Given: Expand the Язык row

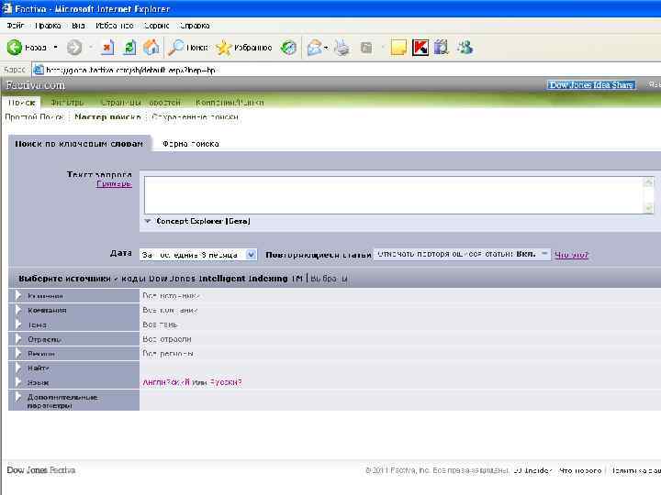Looking at the screenshot, I should coord(18,382).
